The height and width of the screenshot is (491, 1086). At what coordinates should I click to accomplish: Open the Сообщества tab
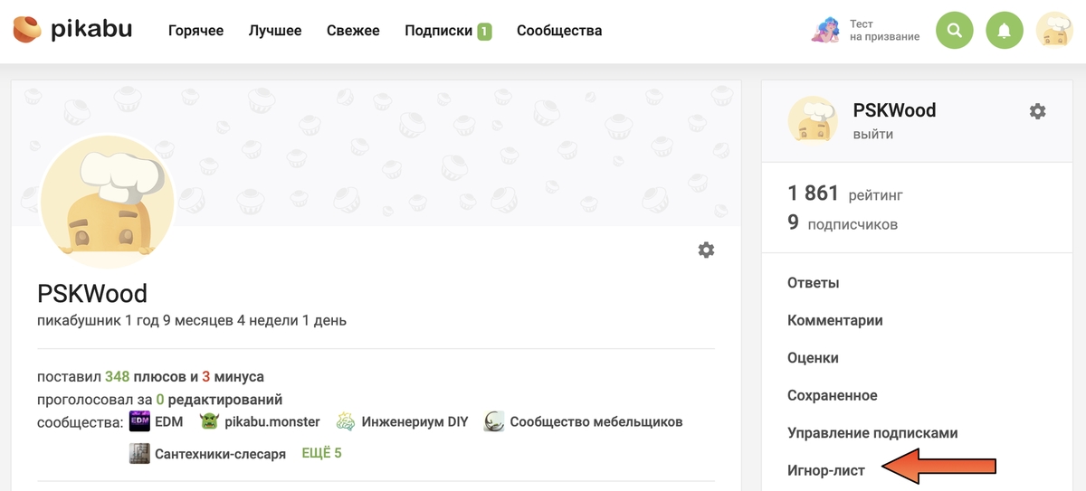[559, 31]
